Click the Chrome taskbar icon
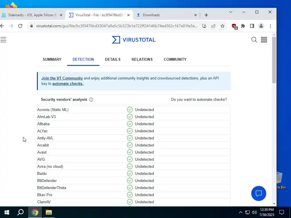The height and width of the screenshot is (218, 291). (35, 212)
